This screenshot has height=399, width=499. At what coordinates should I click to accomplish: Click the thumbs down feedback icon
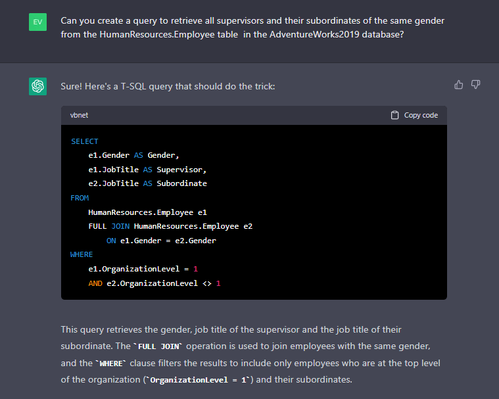click(x=476, y=85)
